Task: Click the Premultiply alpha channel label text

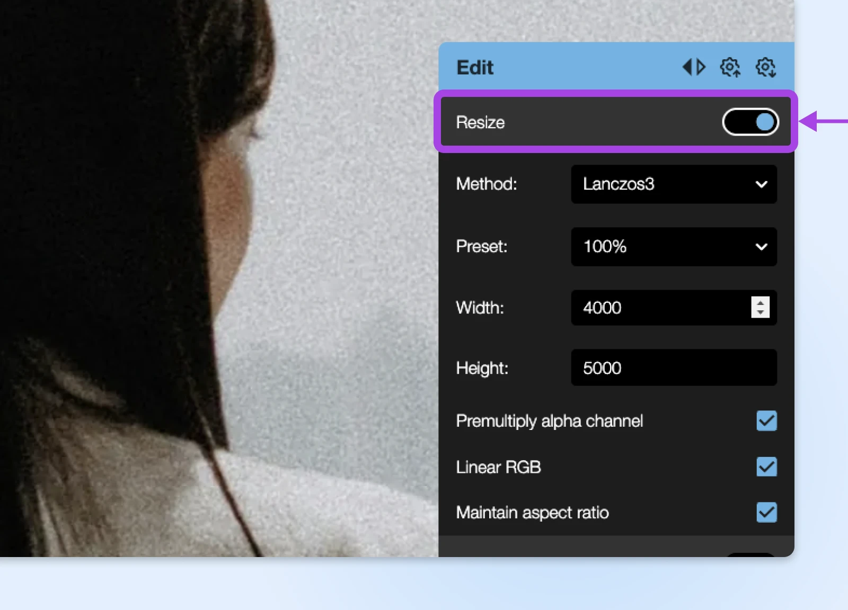Action: [x=549, y=421]
